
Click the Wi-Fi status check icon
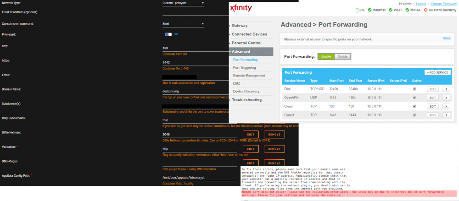click(x=391, y=10)
